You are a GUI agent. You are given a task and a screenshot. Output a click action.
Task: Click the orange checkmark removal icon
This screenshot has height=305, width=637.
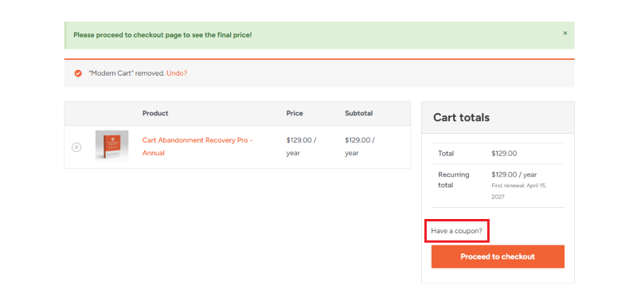pyautogui.click(x=78, y=73)
